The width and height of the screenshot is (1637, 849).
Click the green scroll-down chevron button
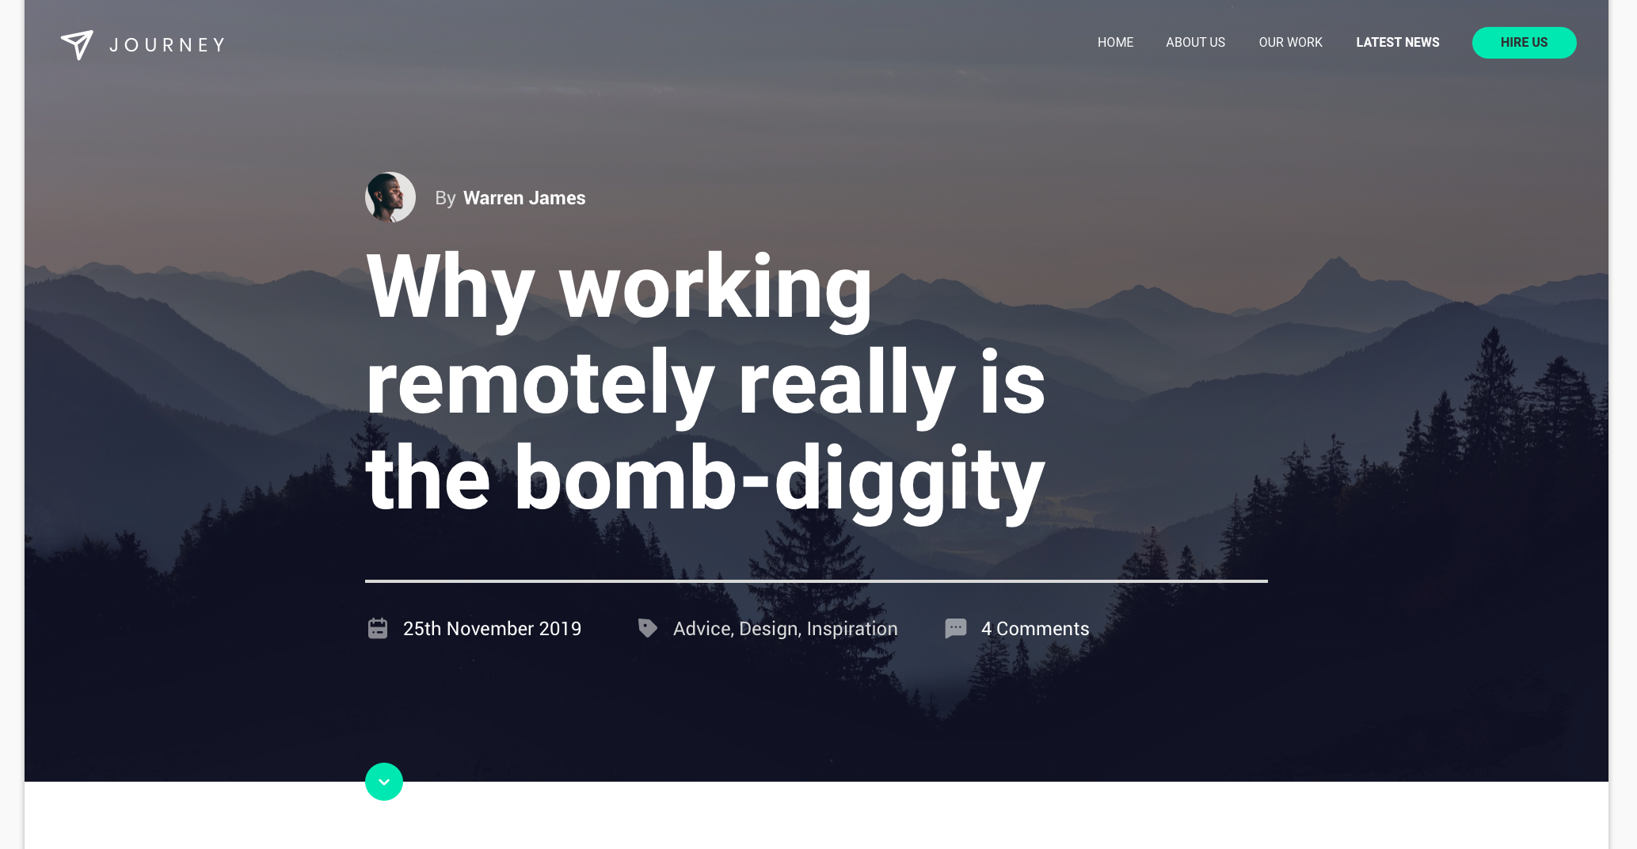(x=384, y=782)
